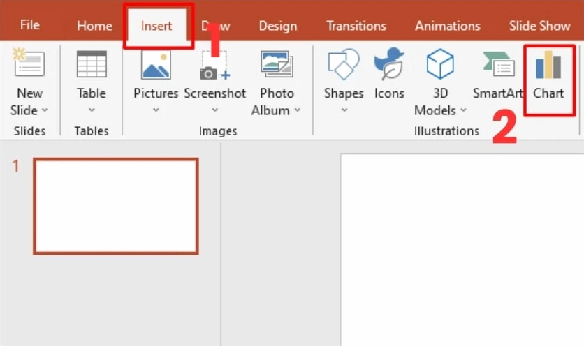
Task: Go to the Transitions tab
Action: [356, 26]
